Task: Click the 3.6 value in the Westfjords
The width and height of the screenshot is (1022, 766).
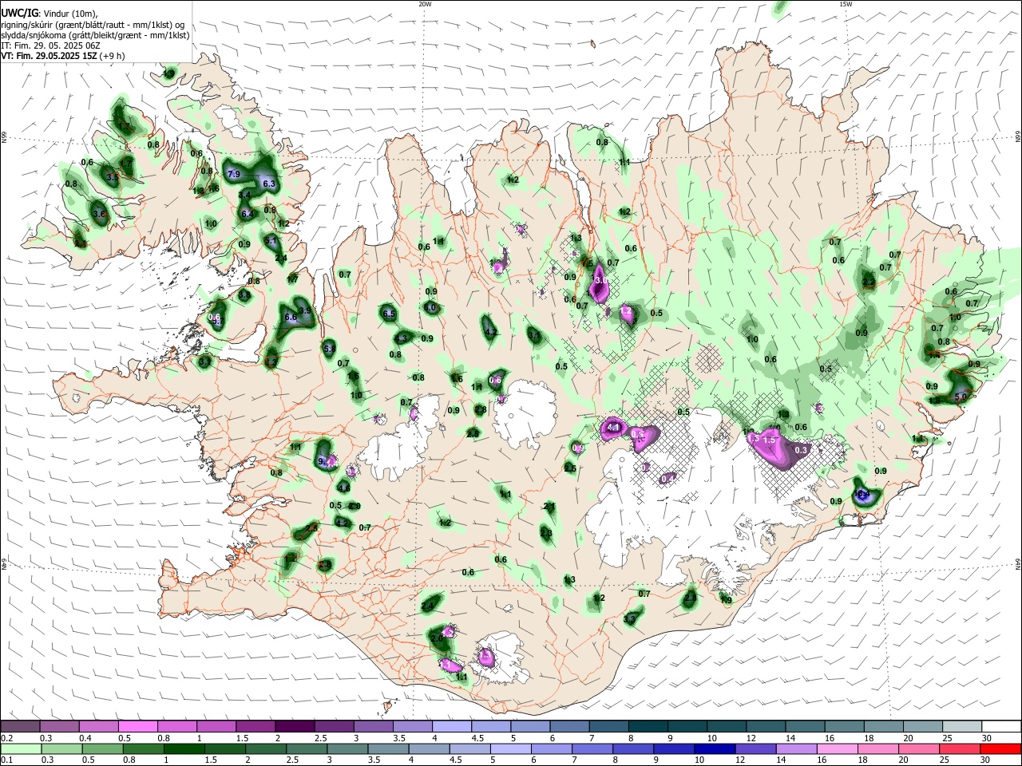Action: [x=100, y=215]
